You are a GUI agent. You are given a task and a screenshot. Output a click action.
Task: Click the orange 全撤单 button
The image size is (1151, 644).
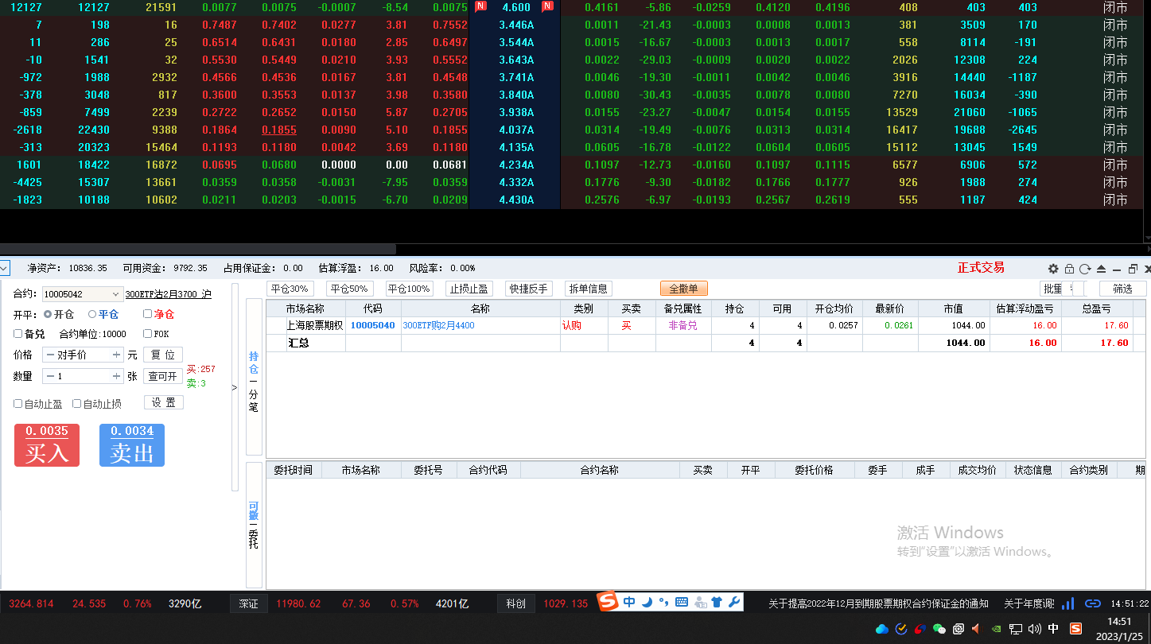point(684,289)
